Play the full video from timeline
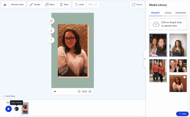Screen dimensions: 190x117 9,109
